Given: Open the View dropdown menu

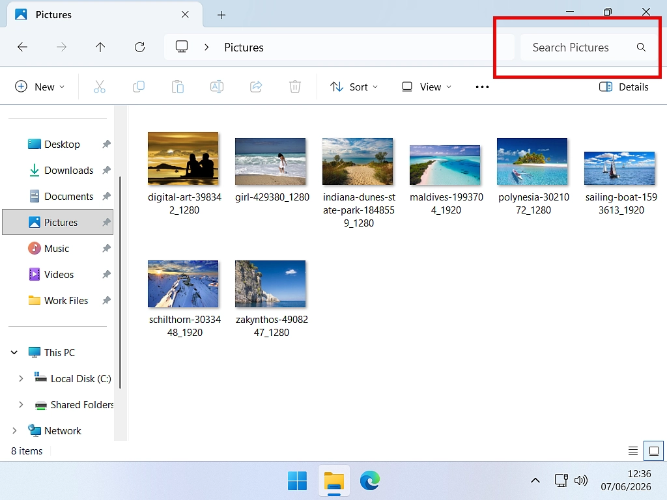Looking at the screenshot, I should (427, 87).
